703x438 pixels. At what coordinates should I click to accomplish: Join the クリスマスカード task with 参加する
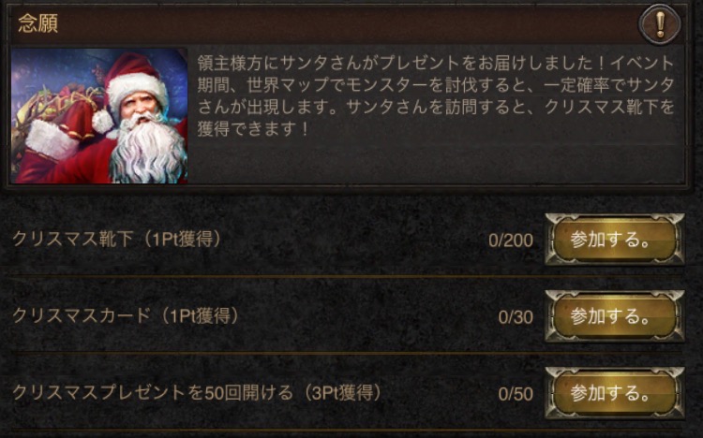[614, 316]
